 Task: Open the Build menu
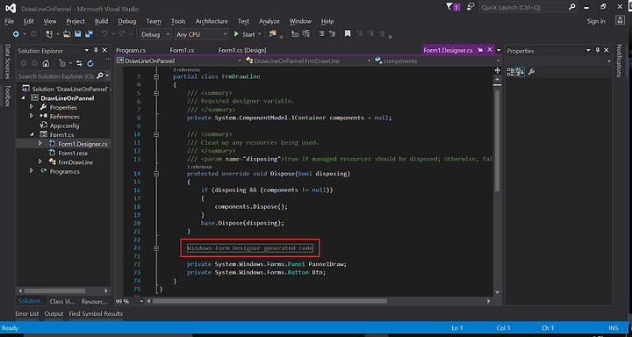click(102, 21)
